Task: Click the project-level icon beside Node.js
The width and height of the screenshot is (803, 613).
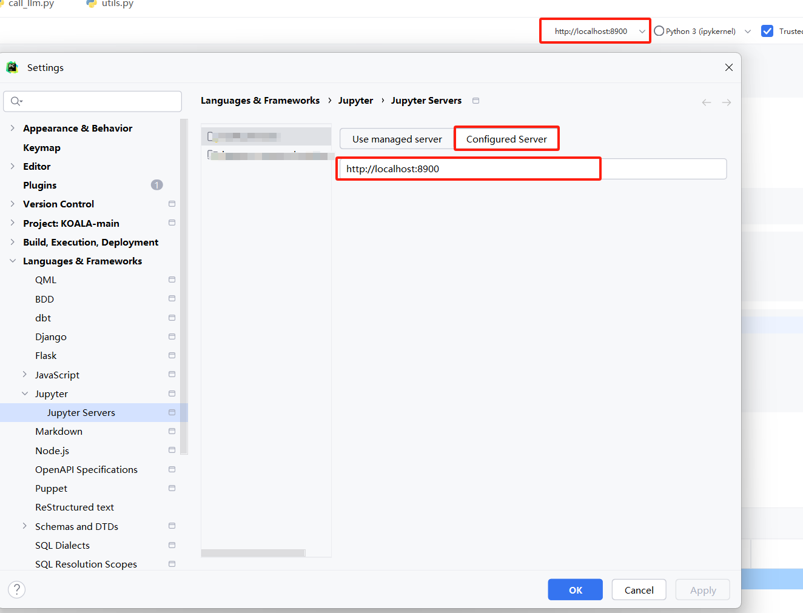Action: (x=172, y=450)
